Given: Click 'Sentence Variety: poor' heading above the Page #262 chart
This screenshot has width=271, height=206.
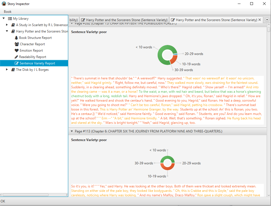Looking at the screenshot, I should [x=89, y=32].
